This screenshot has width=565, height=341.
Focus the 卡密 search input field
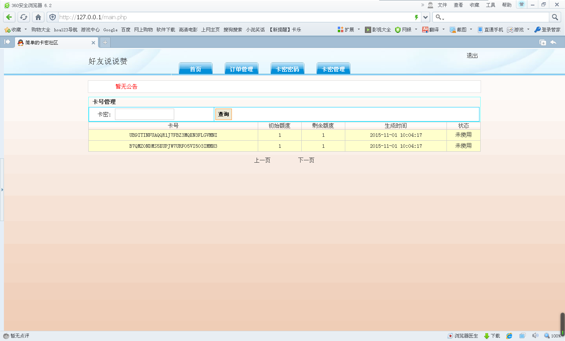point(144,114)
